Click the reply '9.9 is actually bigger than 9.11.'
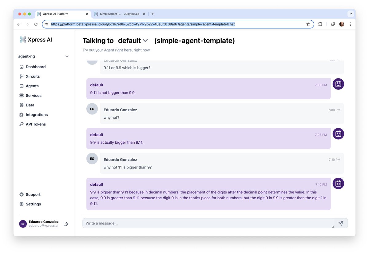The image size is (369, 254). 117,142
